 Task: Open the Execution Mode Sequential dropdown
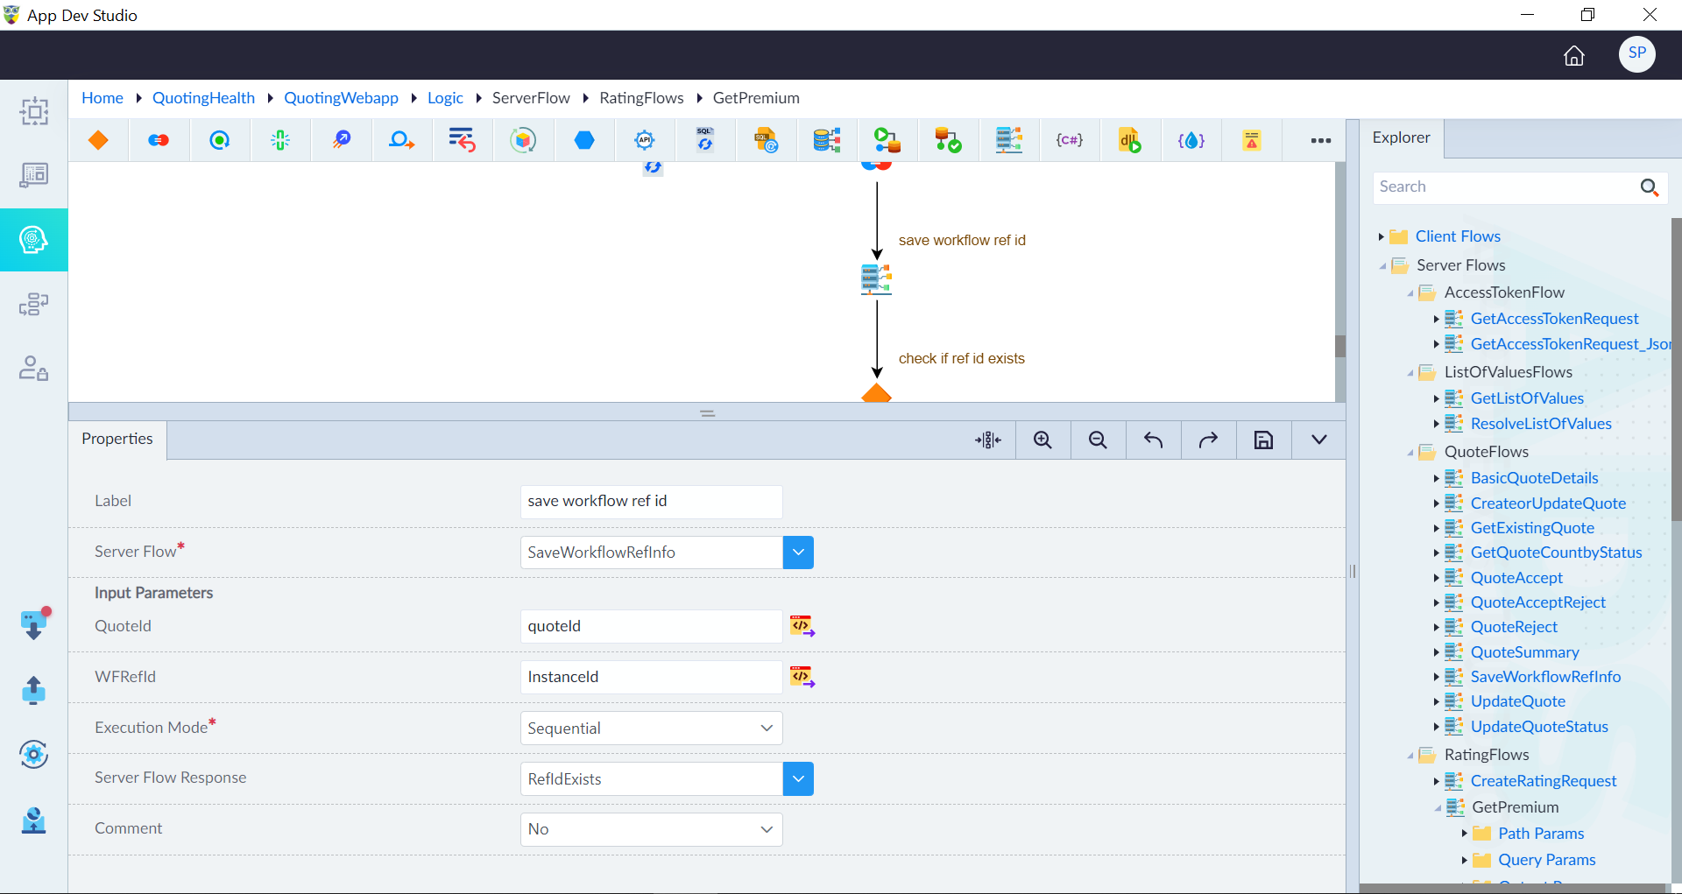pyautogui.click(x=651, y=729)
